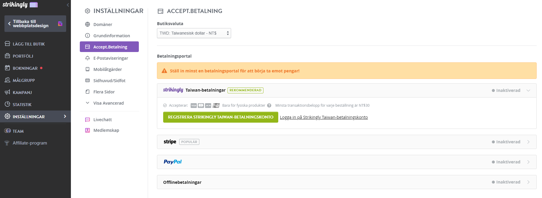Collapse the Taiwan-betalningar panel chevron
This screenshot has width=542, height=198.
click(x=528, y=90)
